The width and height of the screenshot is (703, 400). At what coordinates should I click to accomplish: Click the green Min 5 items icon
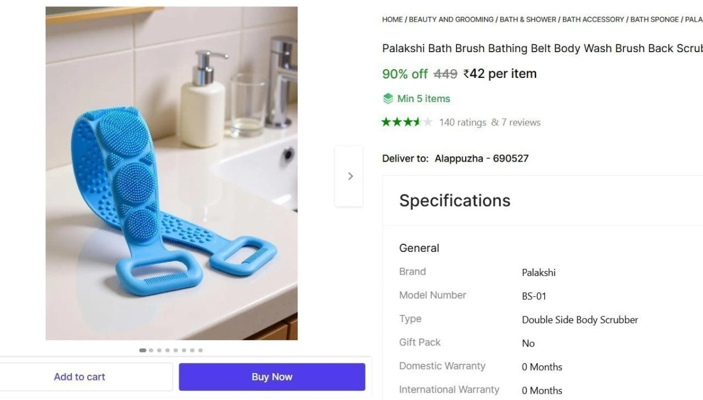(x=388, y=98)
